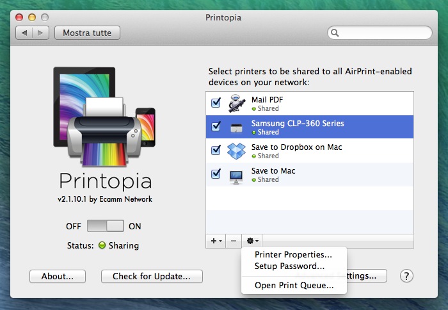
Task: Click the Save to Mac iMac icon
Action: [x=236, y=177]
